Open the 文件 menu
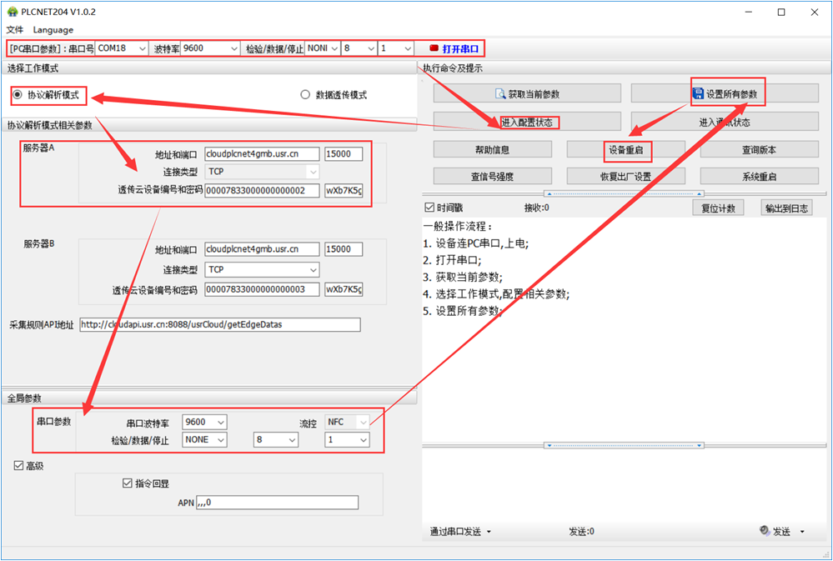 [x=15, y=30]
